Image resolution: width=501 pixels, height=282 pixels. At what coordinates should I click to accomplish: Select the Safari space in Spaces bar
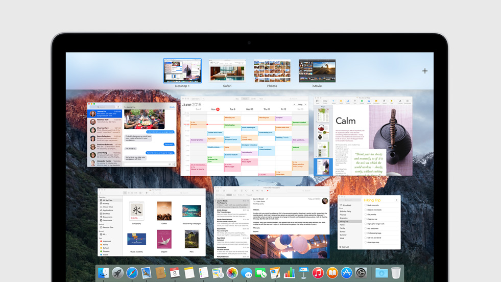tap(227, 72)
